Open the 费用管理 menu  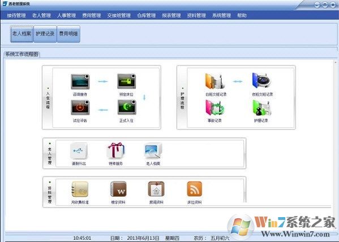coord(92,15)
